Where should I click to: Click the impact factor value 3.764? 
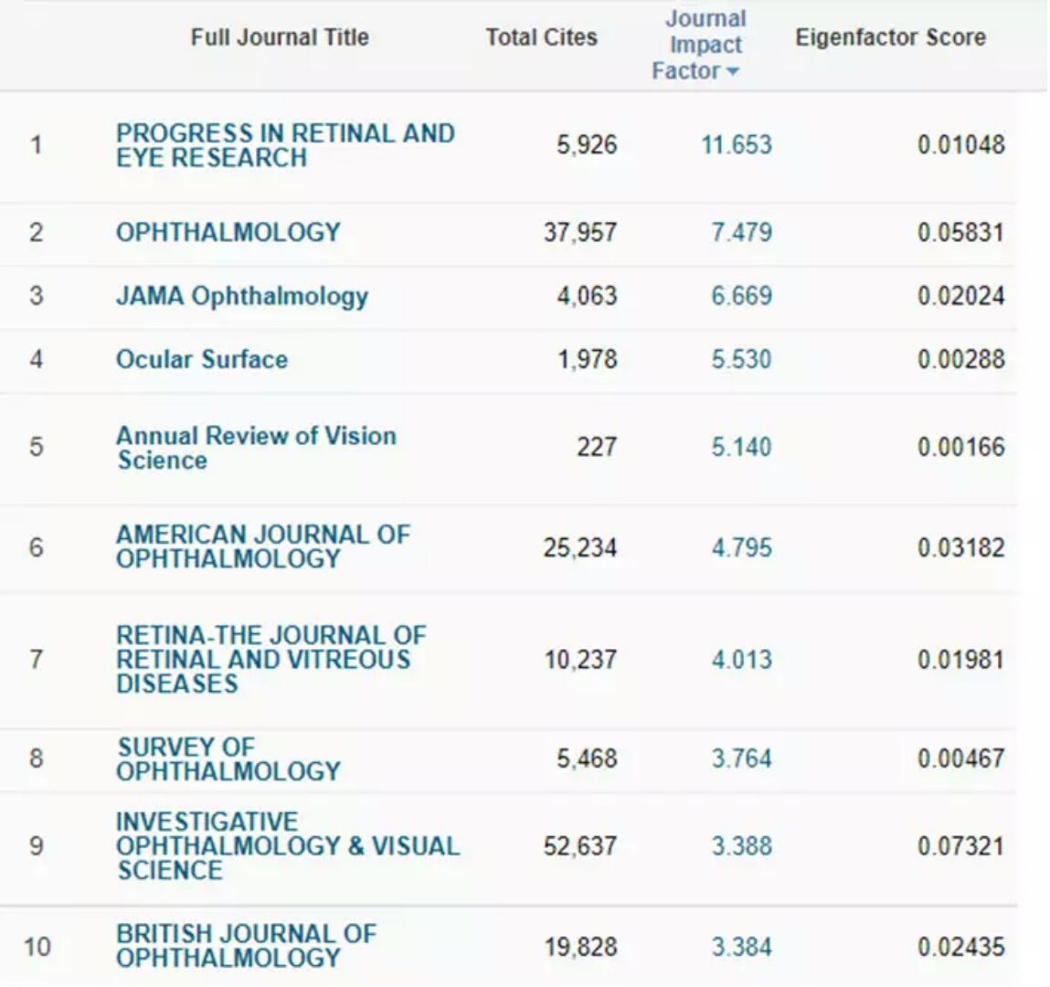click(x=742, y=759)
